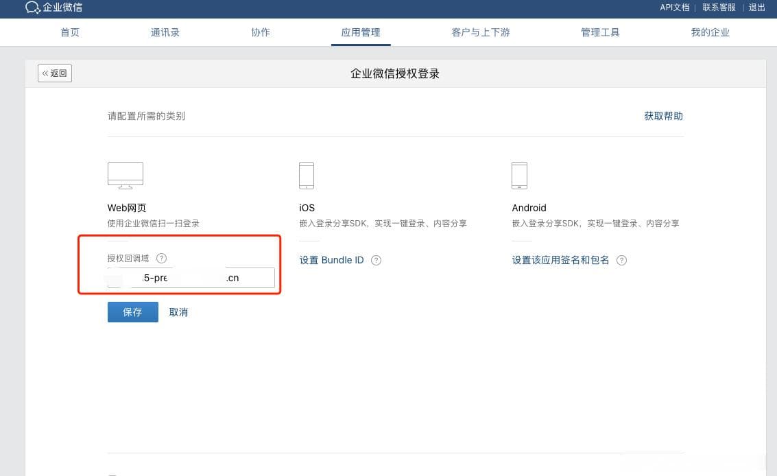
Task: Open the 客户与上下游 tab
Action: tap(480, 32)
